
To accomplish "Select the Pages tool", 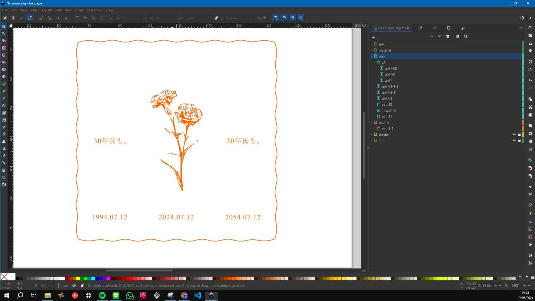I will tap(4, 185).
